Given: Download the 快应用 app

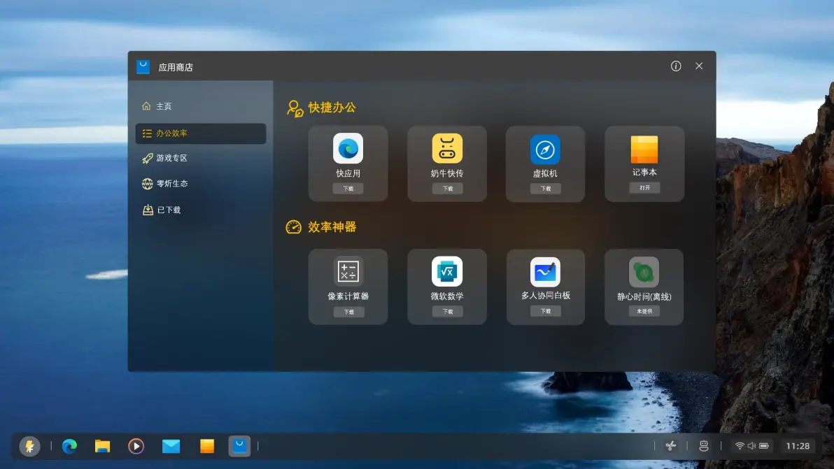Looking at the screenshot, I should coord(348,189).
